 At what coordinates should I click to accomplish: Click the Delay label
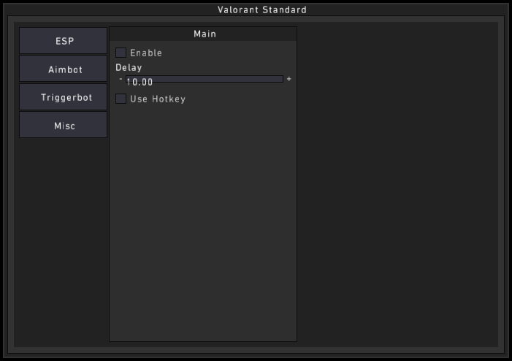coord(129,67)
